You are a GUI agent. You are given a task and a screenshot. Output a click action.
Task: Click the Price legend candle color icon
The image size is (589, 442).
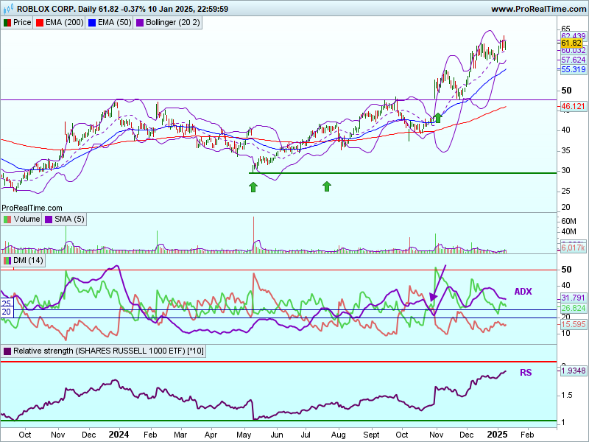[x=7, y=23]
